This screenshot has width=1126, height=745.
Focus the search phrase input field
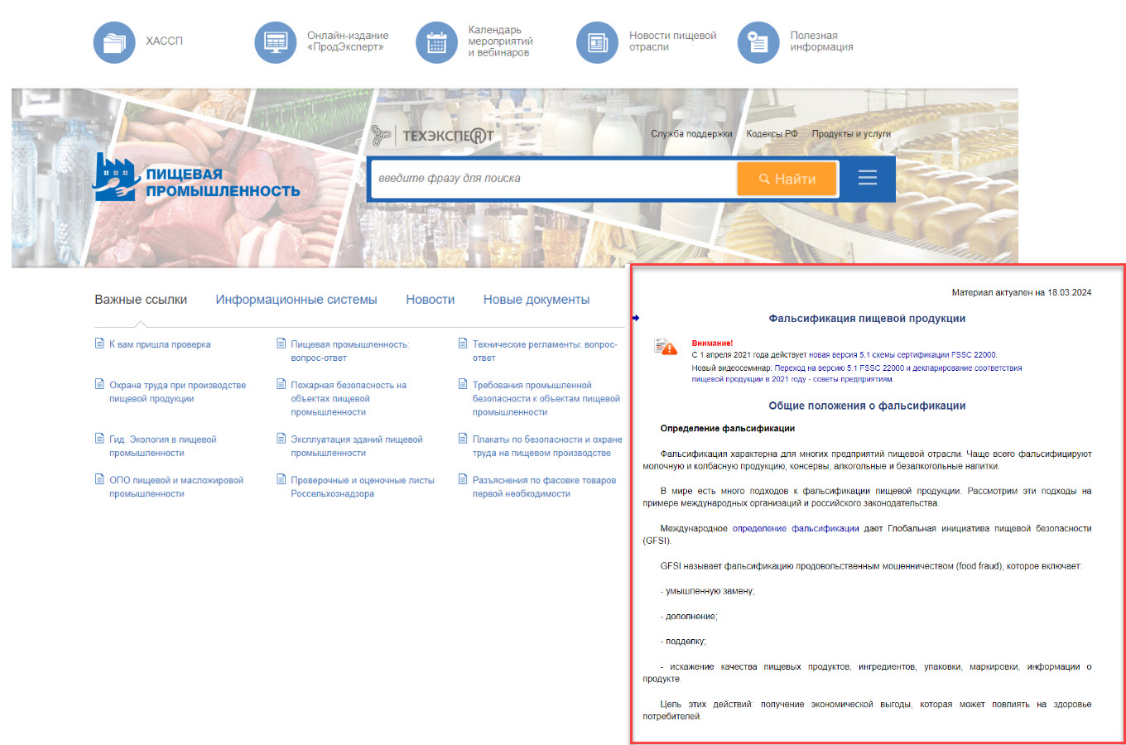[x=554, y=179]
